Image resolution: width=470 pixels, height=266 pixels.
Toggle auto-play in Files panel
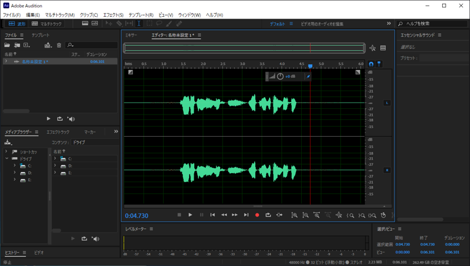click(x=71, y=119)
